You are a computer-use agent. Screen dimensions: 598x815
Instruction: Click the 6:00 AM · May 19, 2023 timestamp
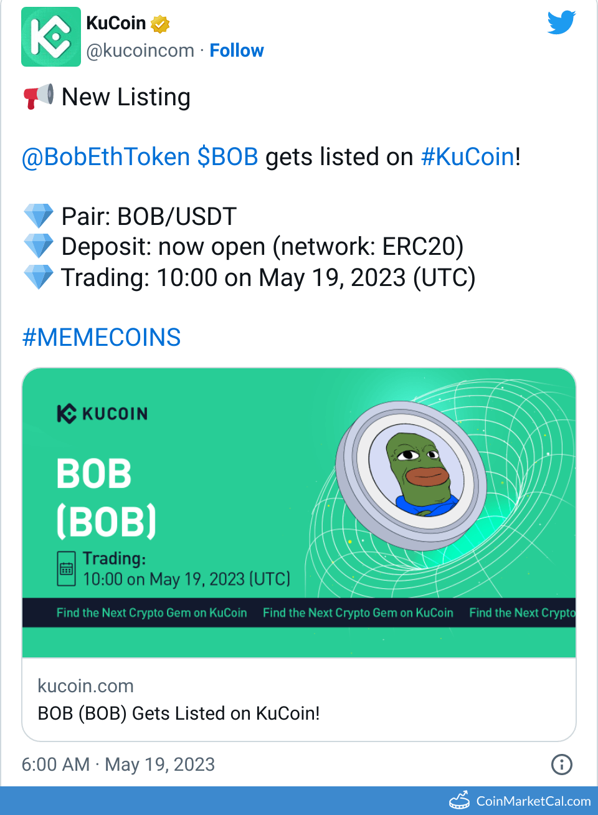click(118, 765)
